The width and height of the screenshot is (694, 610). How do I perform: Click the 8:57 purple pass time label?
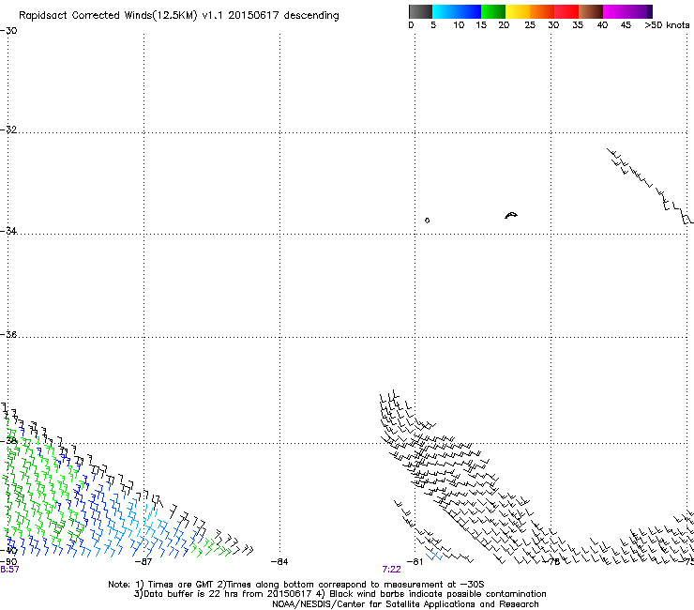coord(9,570)
